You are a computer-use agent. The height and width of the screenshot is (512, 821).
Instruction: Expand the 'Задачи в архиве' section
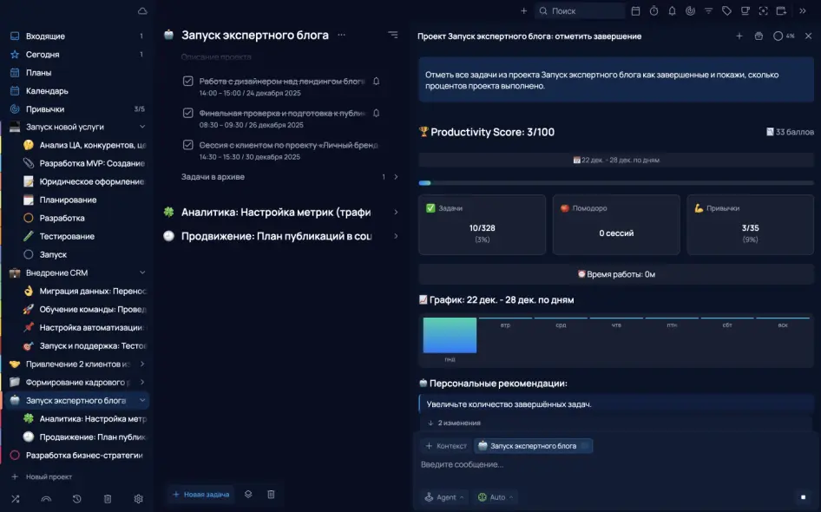pos(396,177)
